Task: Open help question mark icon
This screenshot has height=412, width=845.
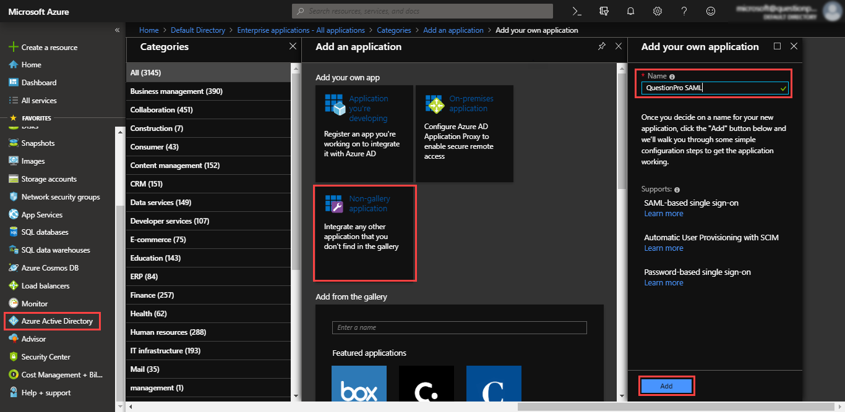Action: (684, 11)
